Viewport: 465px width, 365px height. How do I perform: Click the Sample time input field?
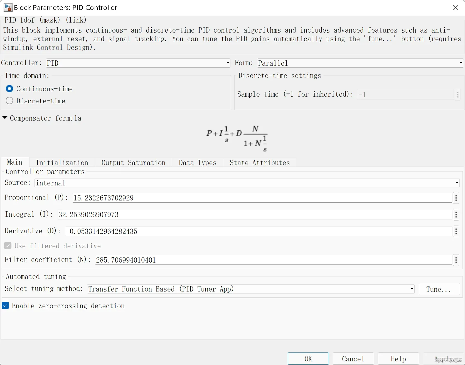tap(406, 94)
